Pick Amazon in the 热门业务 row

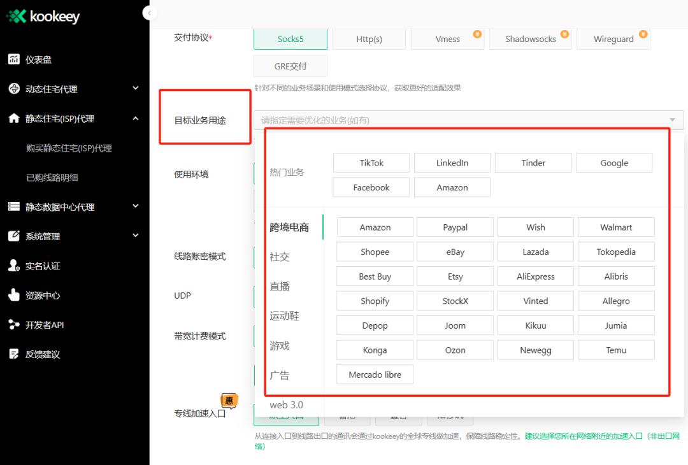point(452,187)
